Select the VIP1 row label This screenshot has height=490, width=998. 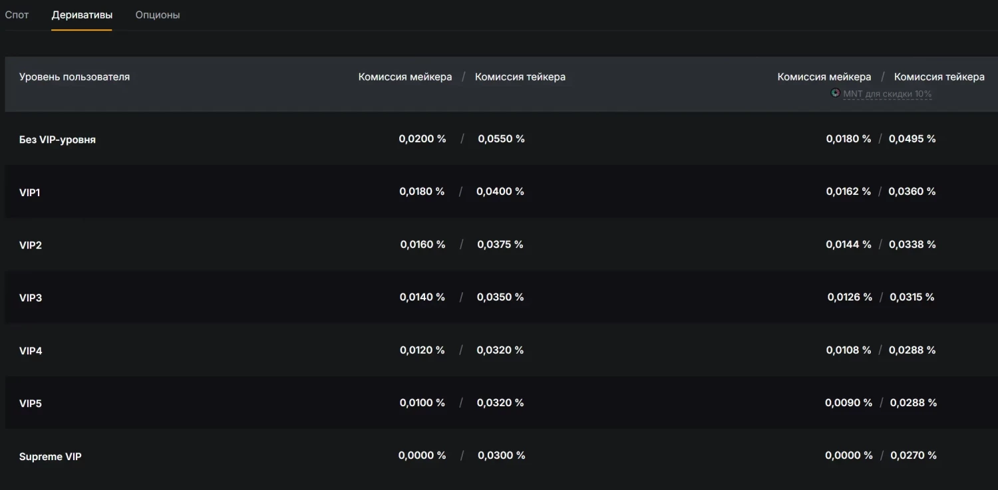coord(30,192)
